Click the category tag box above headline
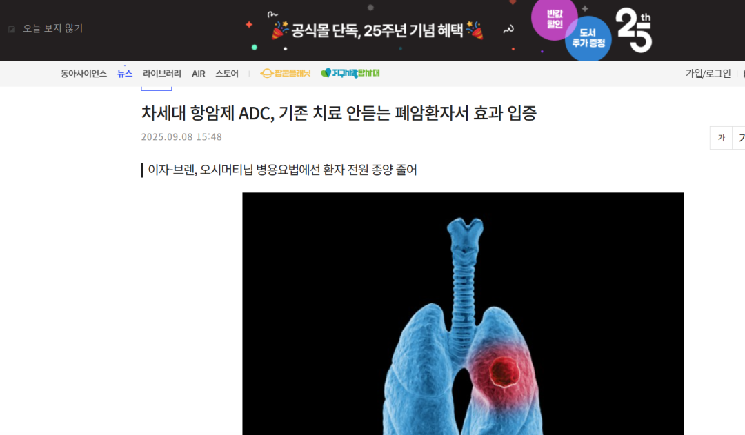 (x=157, y=88)
